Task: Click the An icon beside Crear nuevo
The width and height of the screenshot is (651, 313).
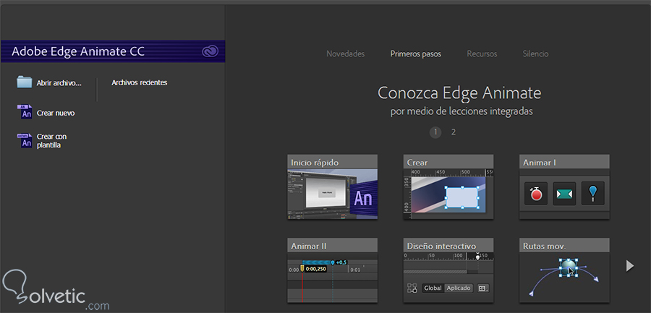Action: point(25,112)
